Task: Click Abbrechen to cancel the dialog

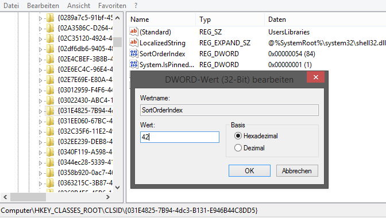Action: click(297, 170)
